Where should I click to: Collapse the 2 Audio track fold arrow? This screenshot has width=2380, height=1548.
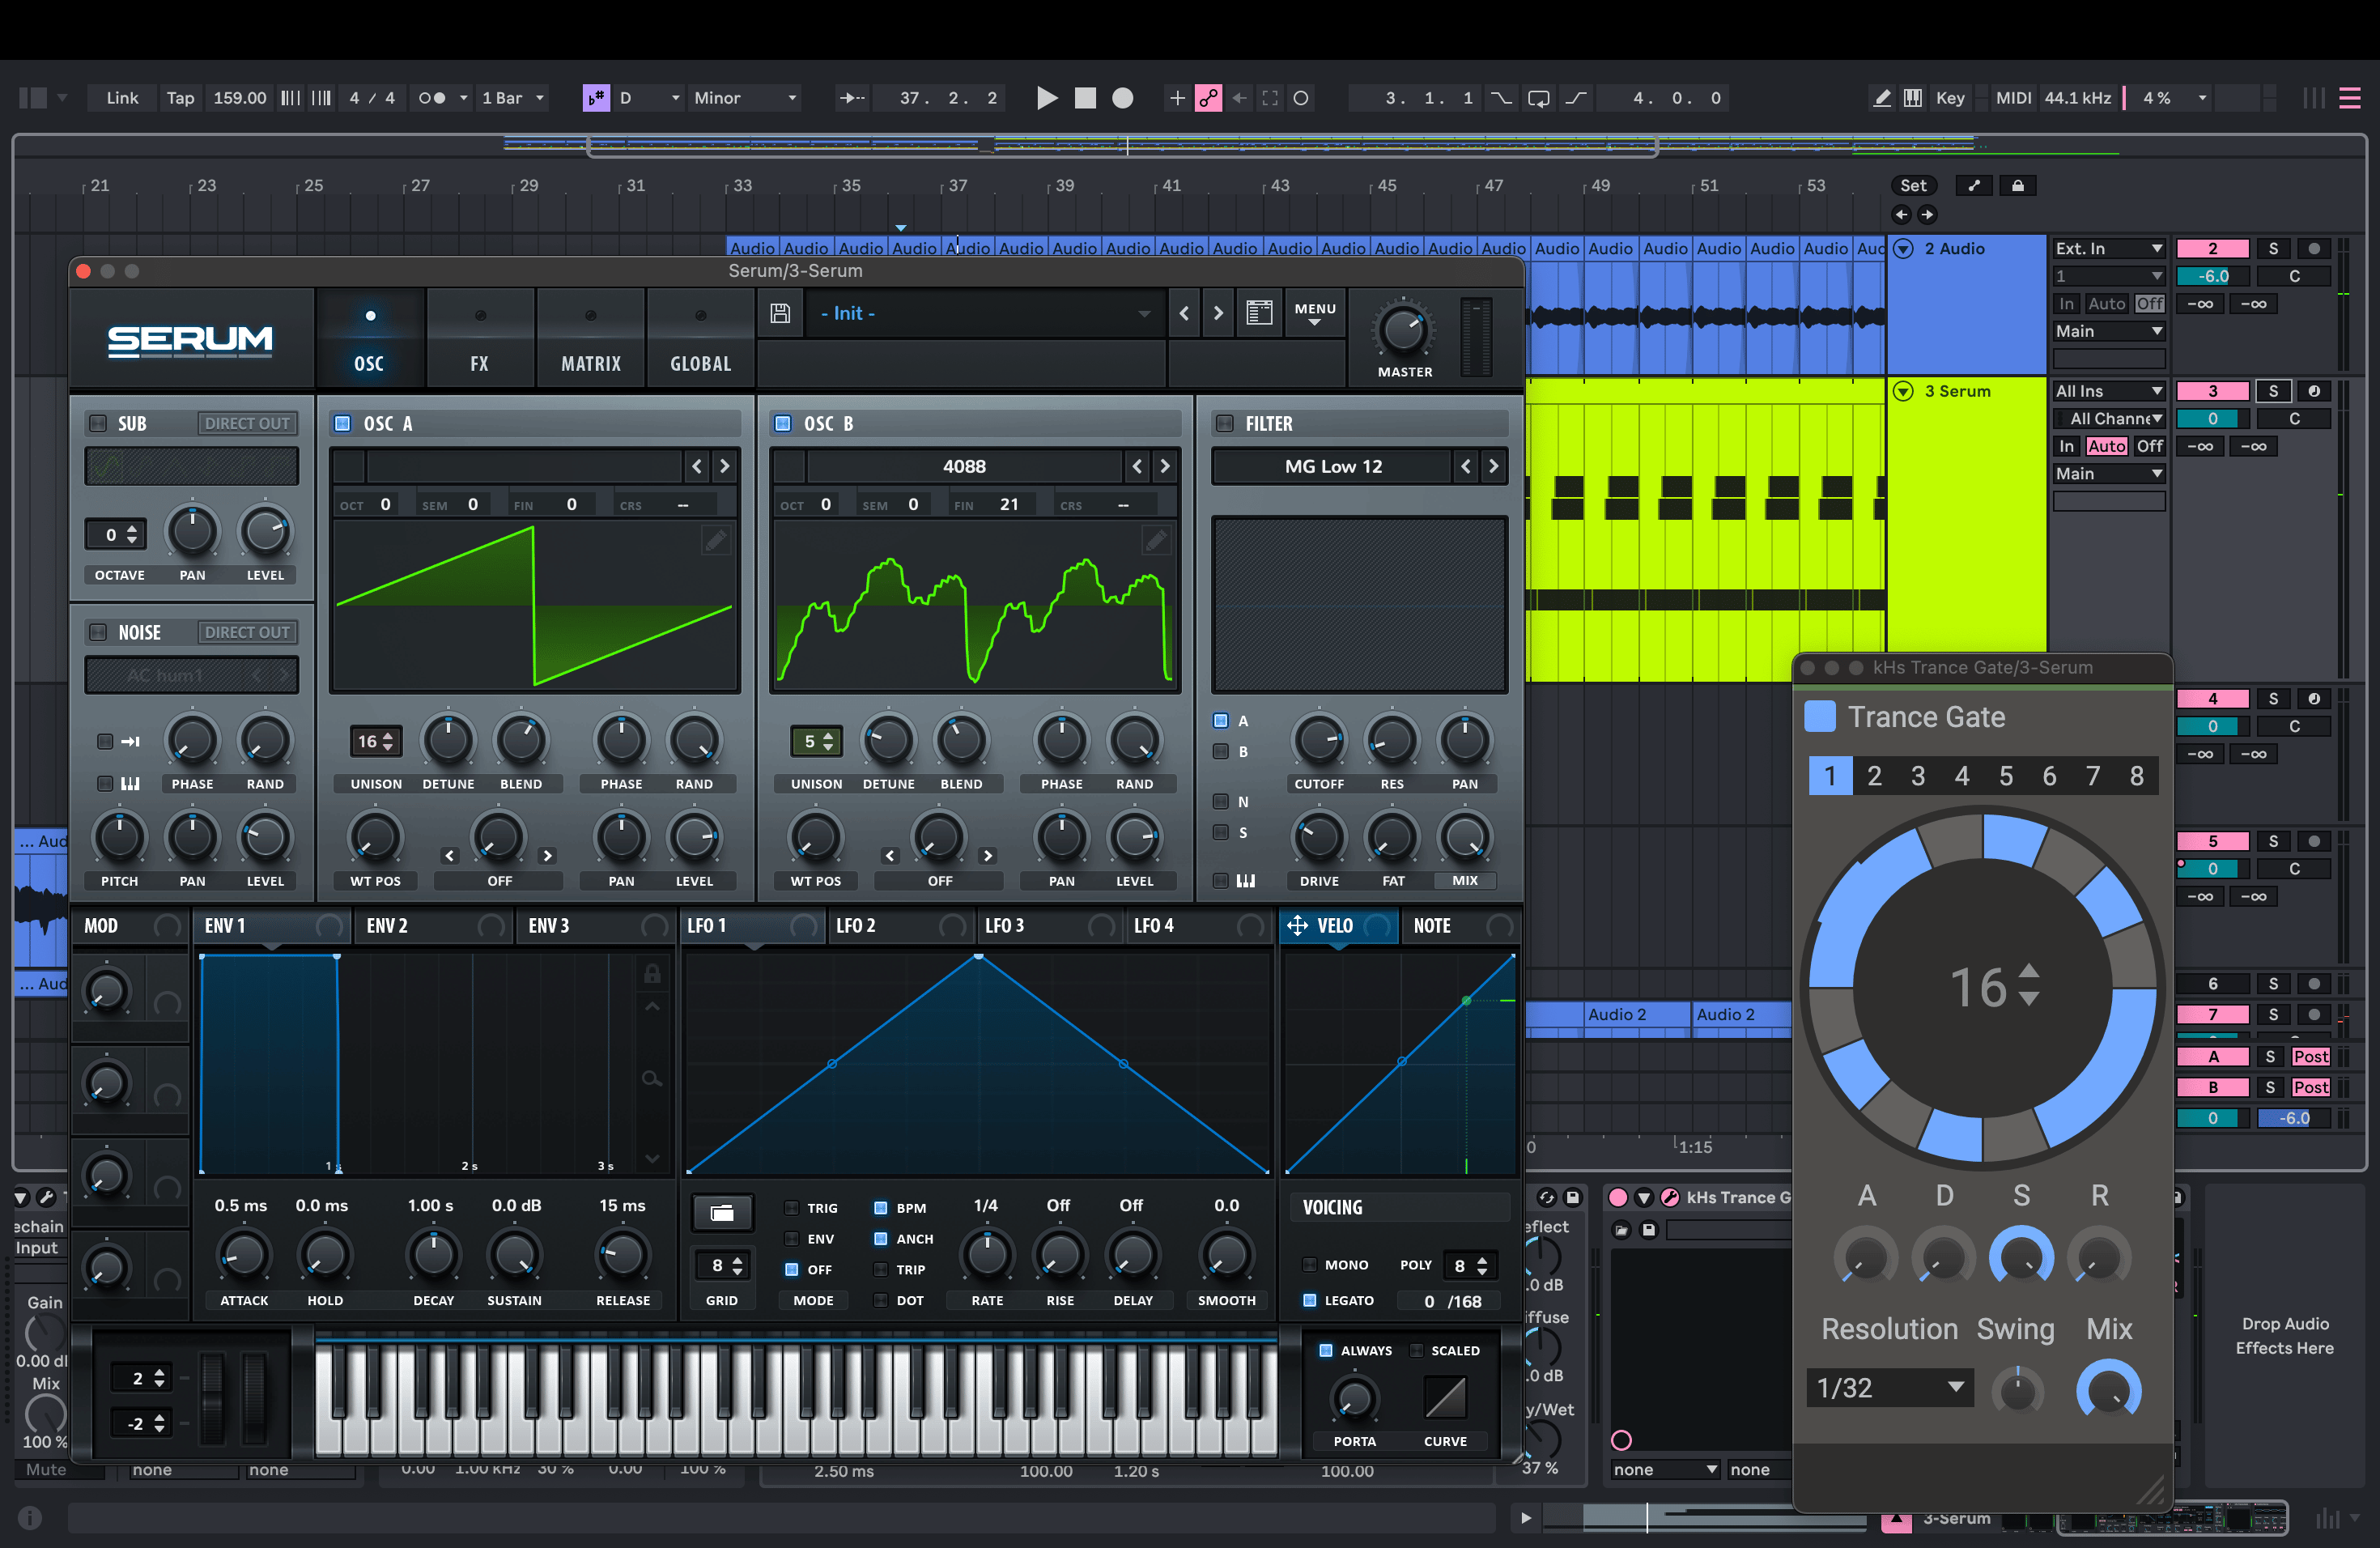pos(1904,249)
